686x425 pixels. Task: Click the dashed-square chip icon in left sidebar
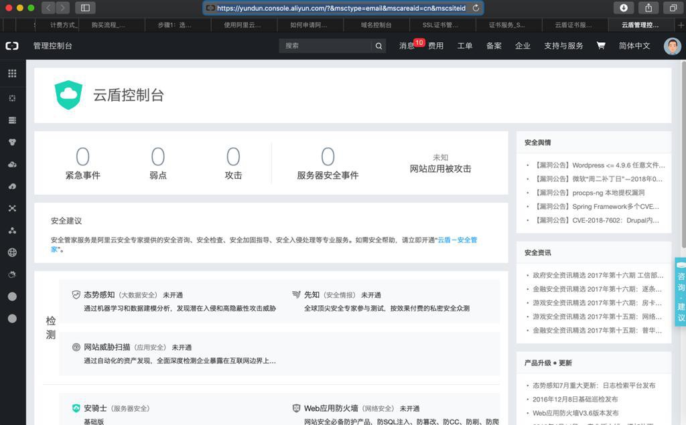pos(12,98)
